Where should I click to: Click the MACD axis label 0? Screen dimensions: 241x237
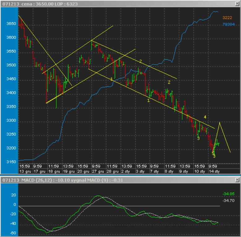coord(15,205)
